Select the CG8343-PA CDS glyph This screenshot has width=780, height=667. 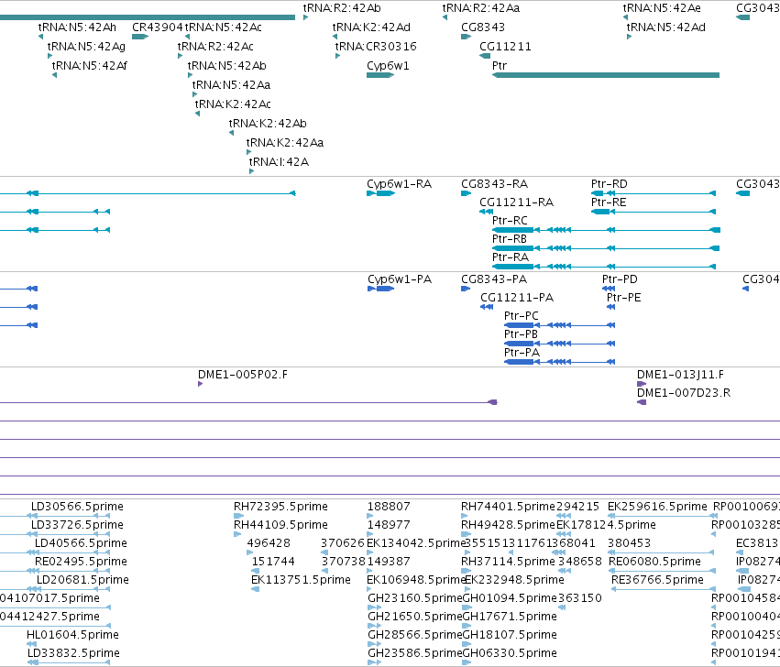tap(466, 289)
